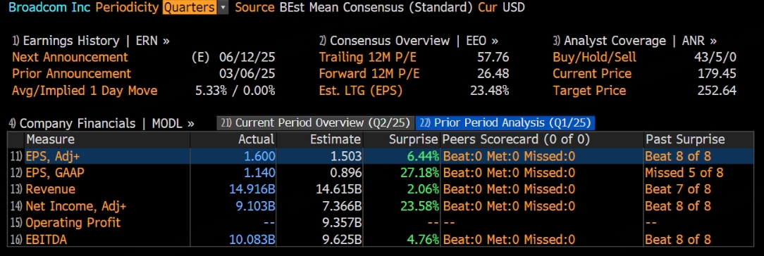Select the EBITDA measure row
The image size is (764, 256).
click(x=382, y=239)
